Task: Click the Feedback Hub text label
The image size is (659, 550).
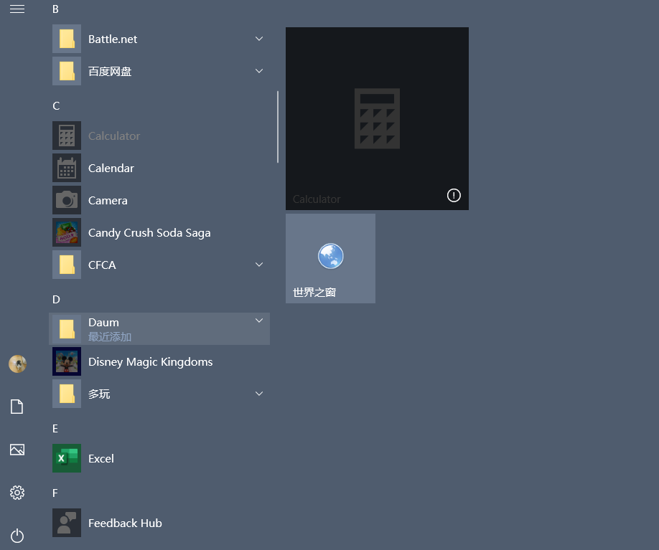Action: 125,523
